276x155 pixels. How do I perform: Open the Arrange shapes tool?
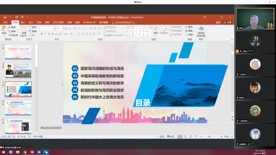click(156, 30)
